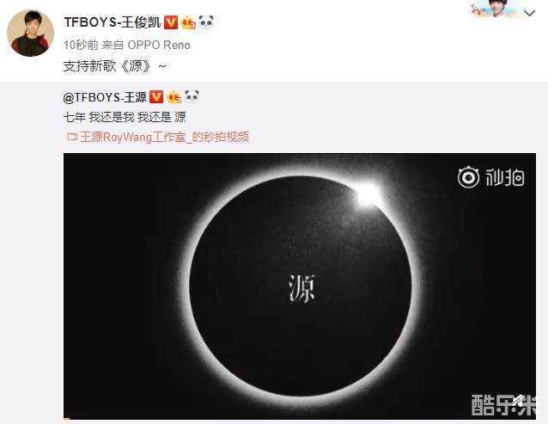Screen dimensions: 548x424
Task: Open the 10秒前 post timestamp
Action: [81, 45]
